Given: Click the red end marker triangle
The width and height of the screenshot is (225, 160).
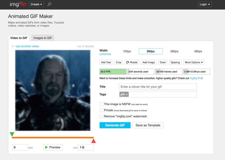Looking at the screenshot, I should 93,141.
